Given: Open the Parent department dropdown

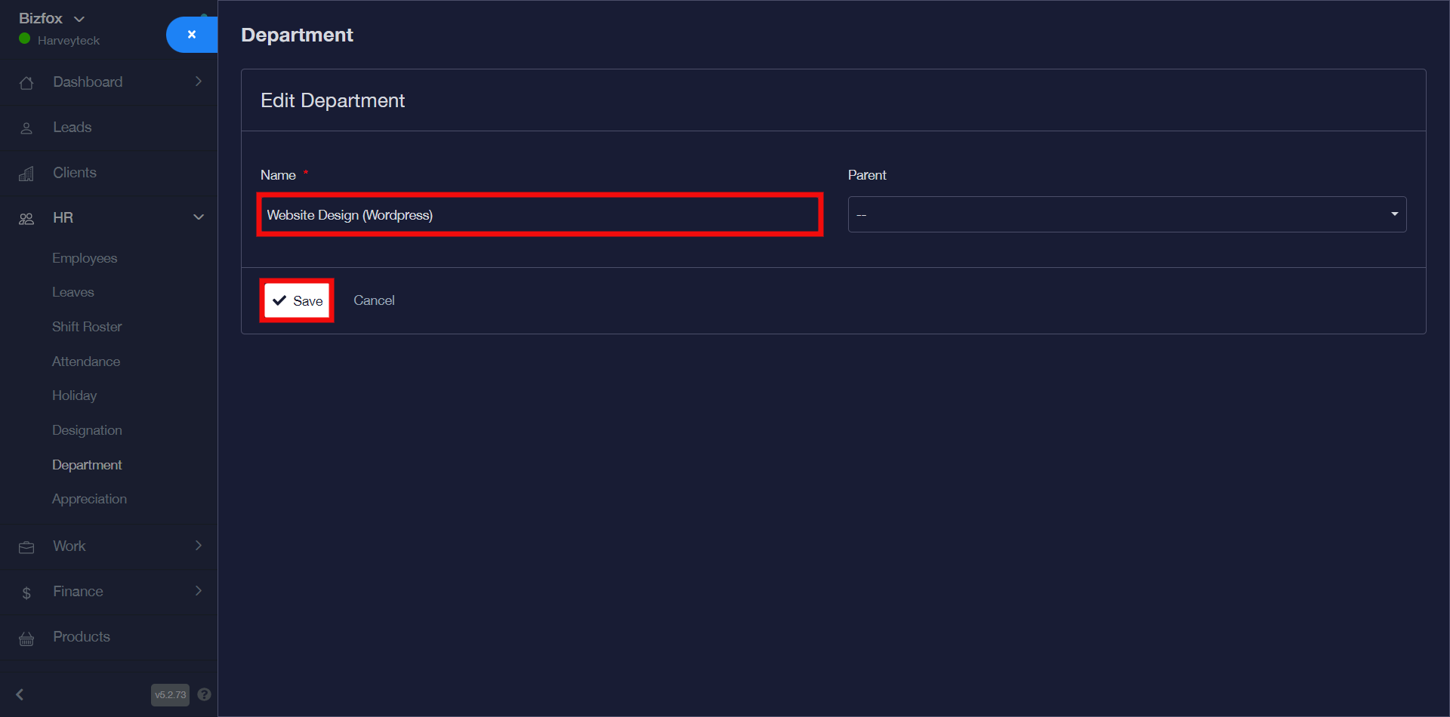Looking at the screenshot, I should tap(1126, 214).
